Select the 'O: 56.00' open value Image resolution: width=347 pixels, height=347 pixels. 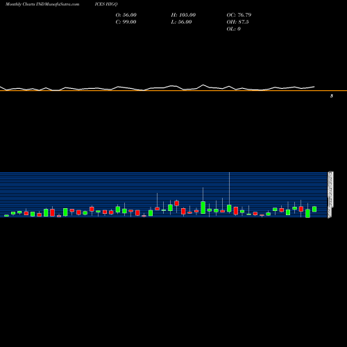pyautogui.click(x=126, y=15)
